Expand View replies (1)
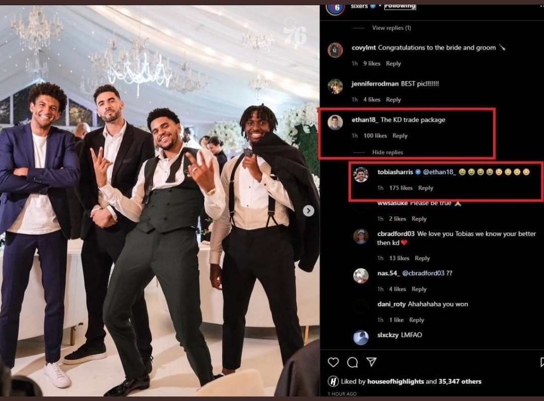Image resolution: width=544 pixels, height=401 pixels. click(x=391, y=28)
